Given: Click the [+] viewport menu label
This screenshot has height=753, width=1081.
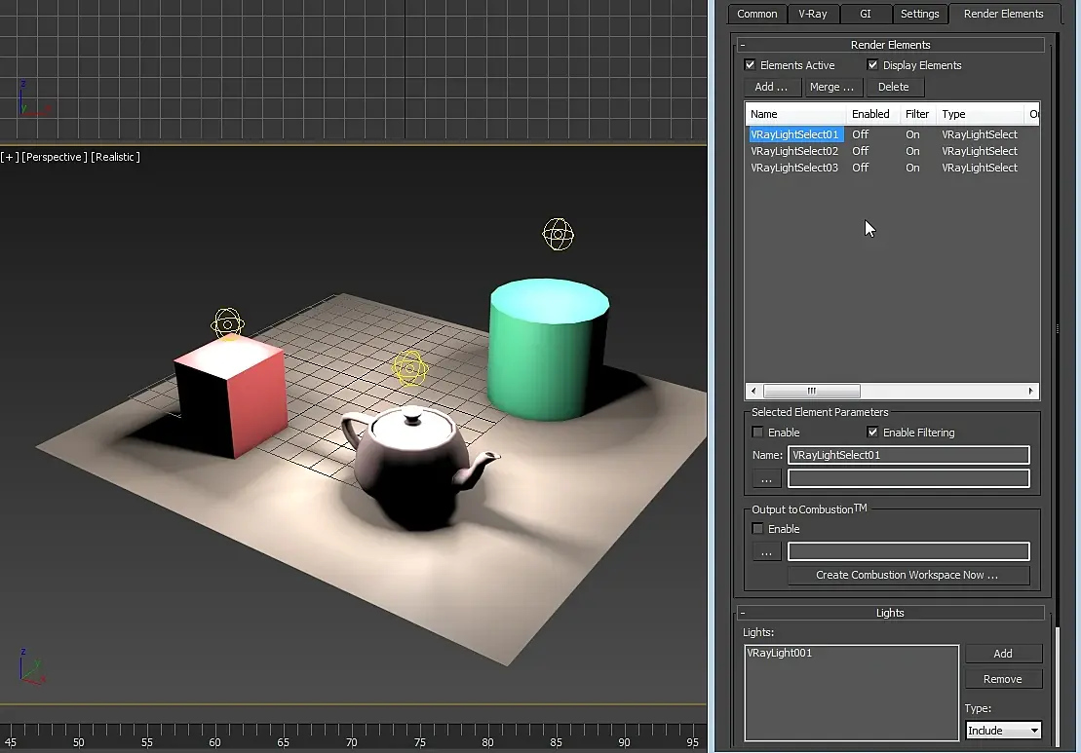Looking at the screenshot, I should (10, 157).
